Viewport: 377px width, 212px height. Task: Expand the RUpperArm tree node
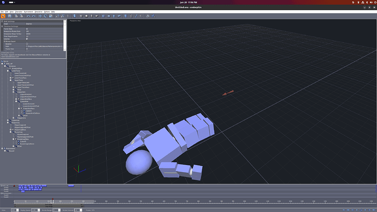tap(13, 118)
